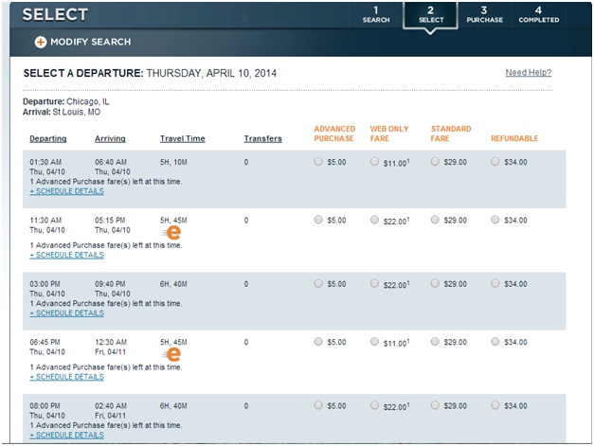Choose $29.00 Standard fare for 11:30 AM departure
This screenshot has height=446, width=594.
[435, 220]
